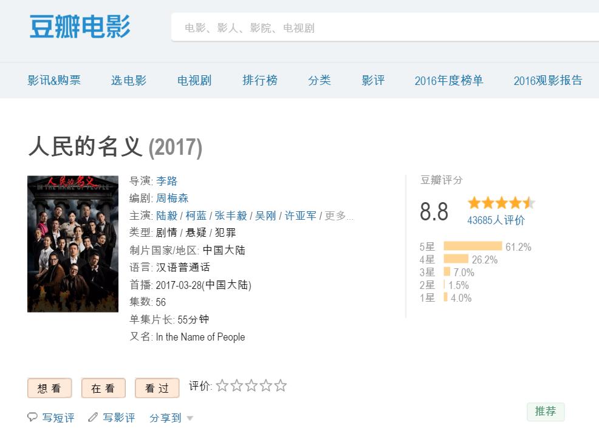
Task: Rate four stars in 评价
Action: [266, 386]
